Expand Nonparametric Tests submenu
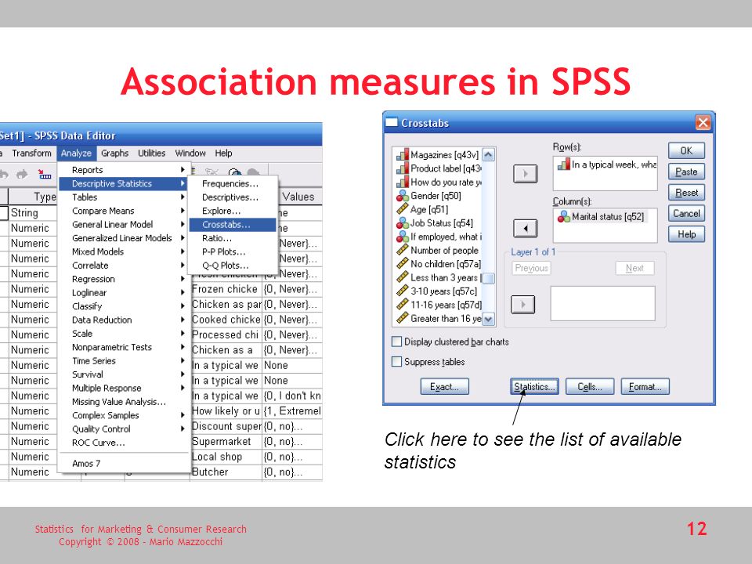This screenshot has height=564, width=752. coord(125,347)
